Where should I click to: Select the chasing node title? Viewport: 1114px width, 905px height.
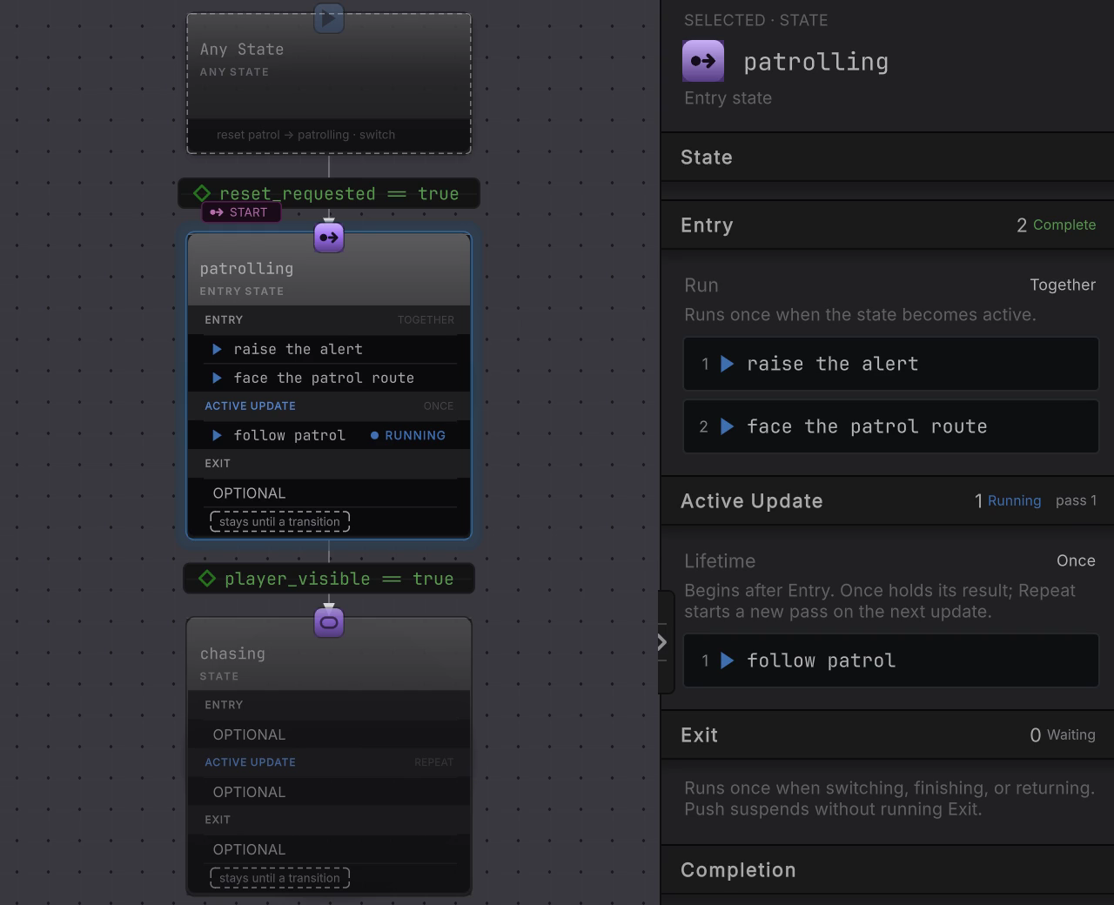click(x=232, y=654)
